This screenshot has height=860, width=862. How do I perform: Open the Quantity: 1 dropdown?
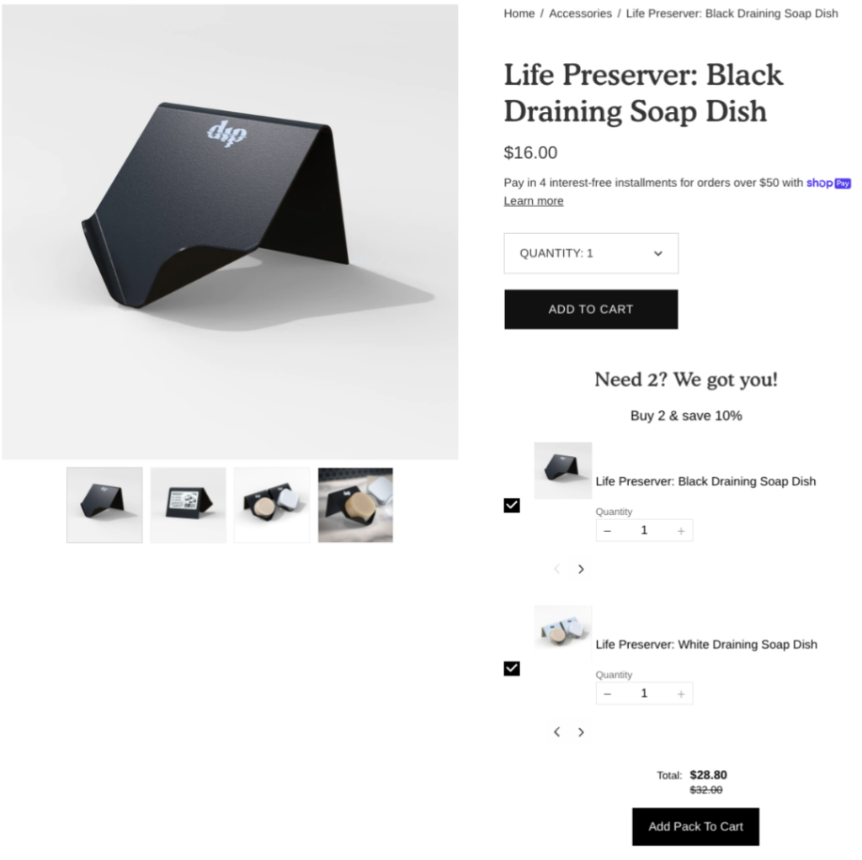pos(591,253)
